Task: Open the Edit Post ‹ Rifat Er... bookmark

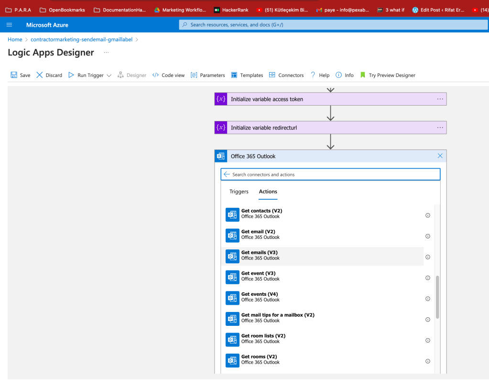Action: pos(438,10)
